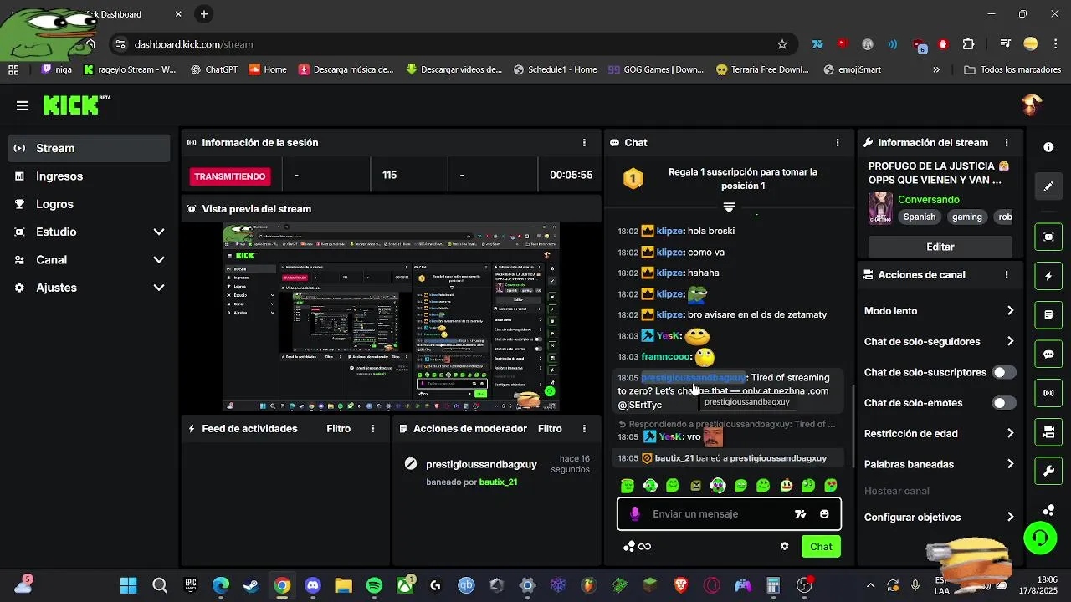Open activity feed three-dot options
The height and width of the screenshot is (602, 1071).
(373, 429)
